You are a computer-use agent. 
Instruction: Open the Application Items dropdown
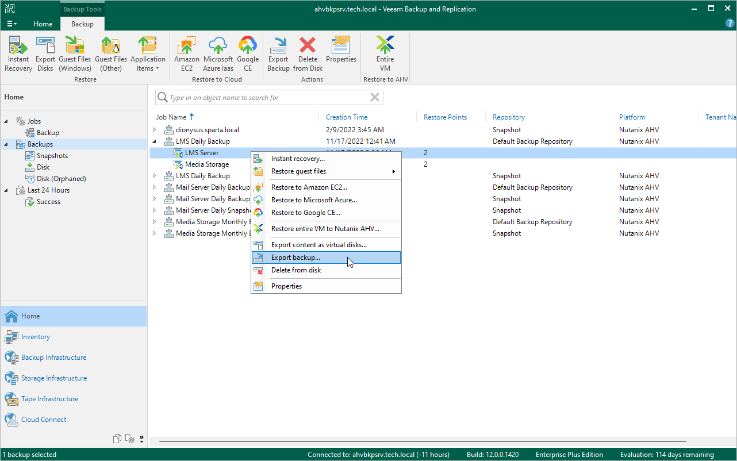148,55
